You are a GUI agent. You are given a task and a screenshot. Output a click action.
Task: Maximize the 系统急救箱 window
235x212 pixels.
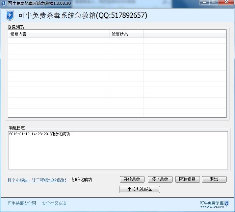coord(213,2)
